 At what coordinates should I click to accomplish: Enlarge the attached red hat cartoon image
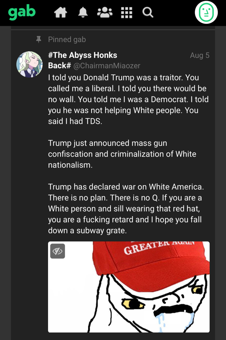pos(129,287)
